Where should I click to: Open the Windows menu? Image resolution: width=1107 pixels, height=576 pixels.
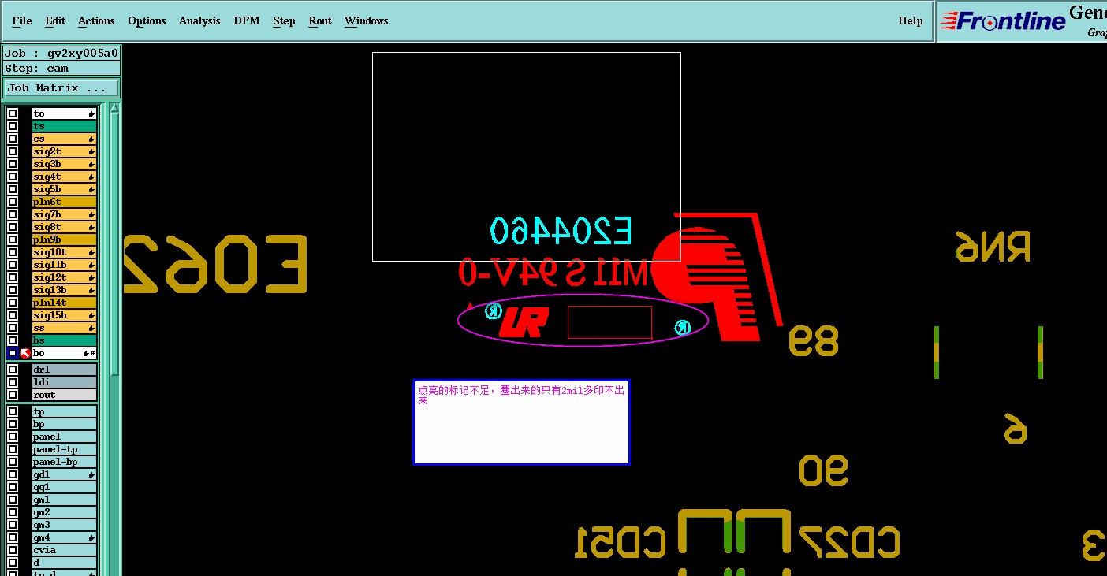tap(366, 20)
